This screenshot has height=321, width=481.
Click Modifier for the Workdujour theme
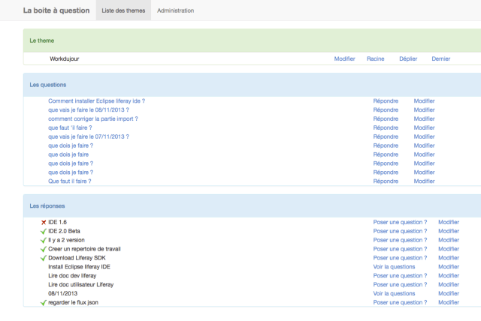[x=344, y=58]
